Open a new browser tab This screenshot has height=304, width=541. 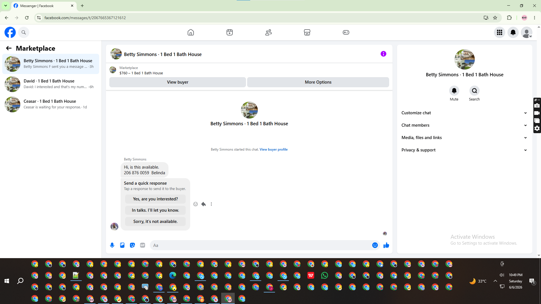(82, 6)
